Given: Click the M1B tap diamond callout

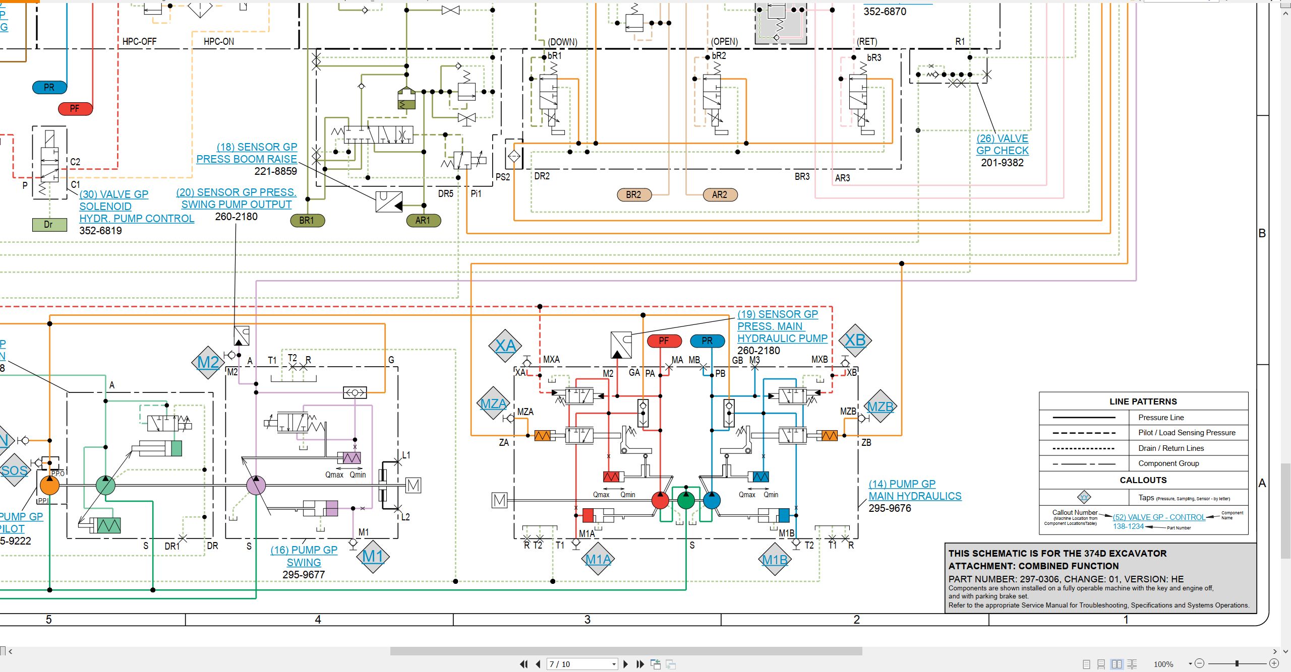Looking at the screenshot, I should pyautogui.click(x=775, y=560).
